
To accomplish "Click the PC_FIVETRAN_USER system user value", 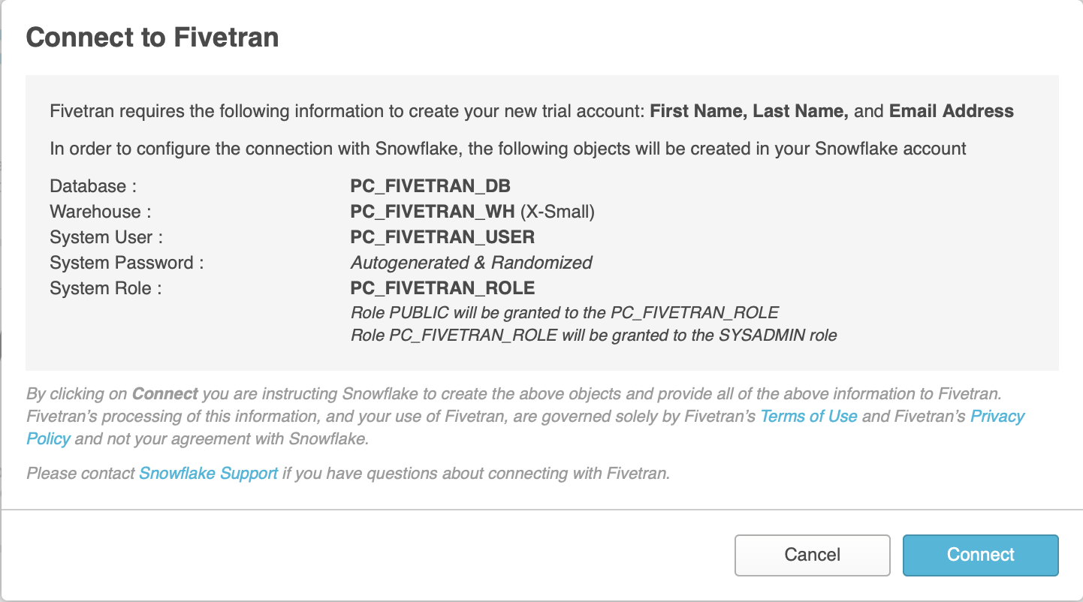I will [x=442, y=237].
